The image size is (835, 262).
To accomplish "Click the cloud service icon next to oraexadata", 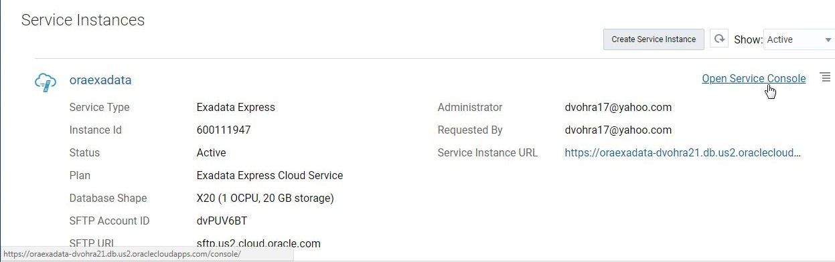I will (46, 82).
